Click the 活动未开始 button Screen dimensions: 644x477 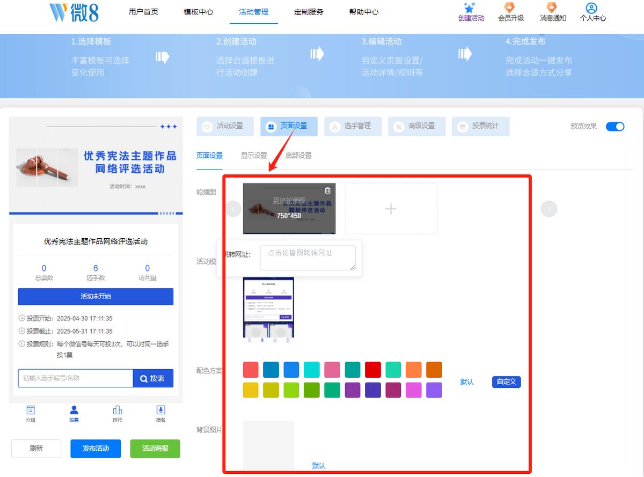pyautogui.click(x=96, y=296)
